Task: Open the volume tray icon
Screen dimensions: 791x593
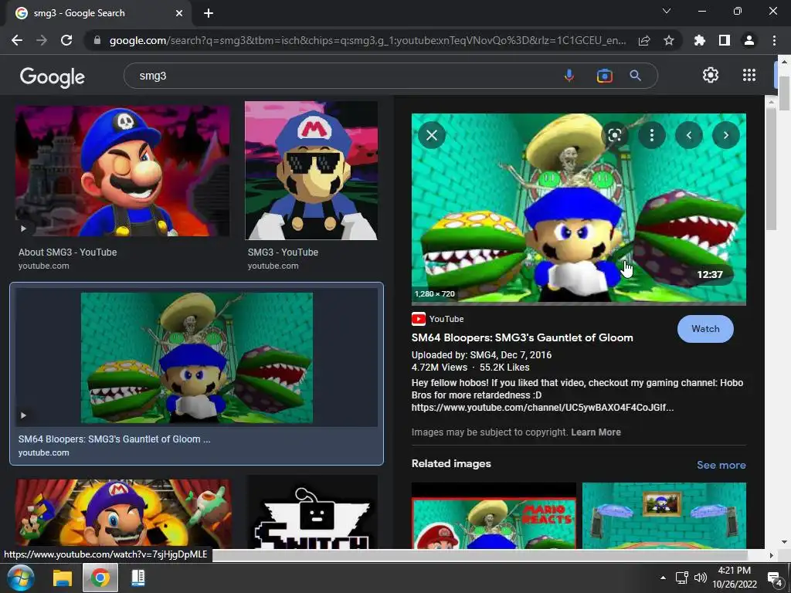Action: tap(700, 578)
